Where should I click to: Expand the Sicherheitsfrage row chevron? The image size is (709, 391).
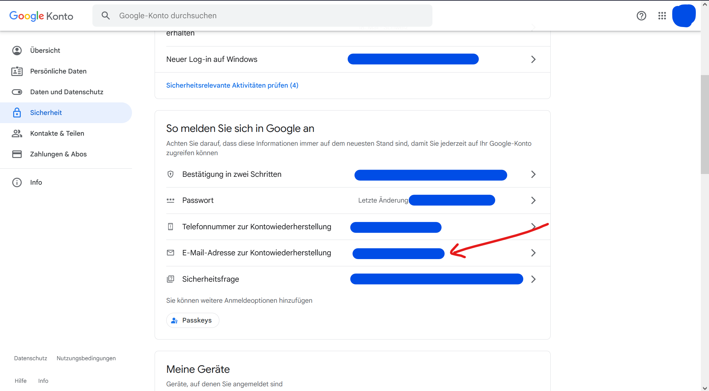point(533,279)
